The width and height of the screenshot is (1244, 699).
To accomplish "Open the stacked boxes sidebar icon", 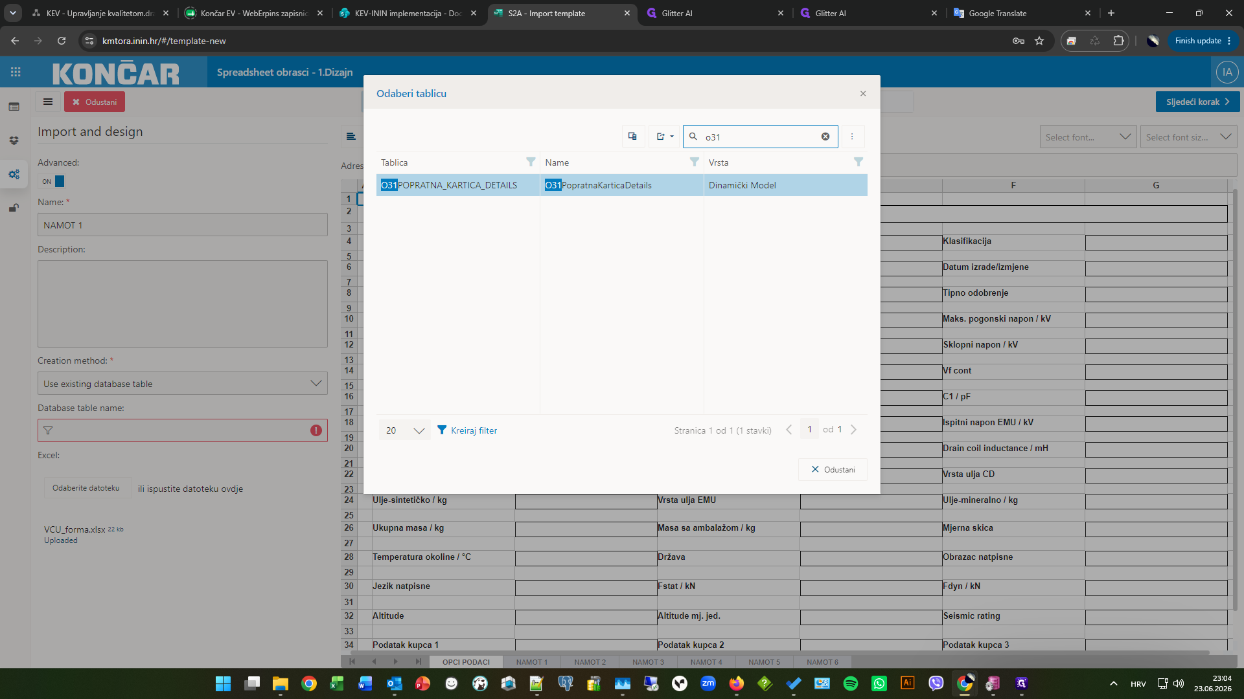I will coord(14,140).
